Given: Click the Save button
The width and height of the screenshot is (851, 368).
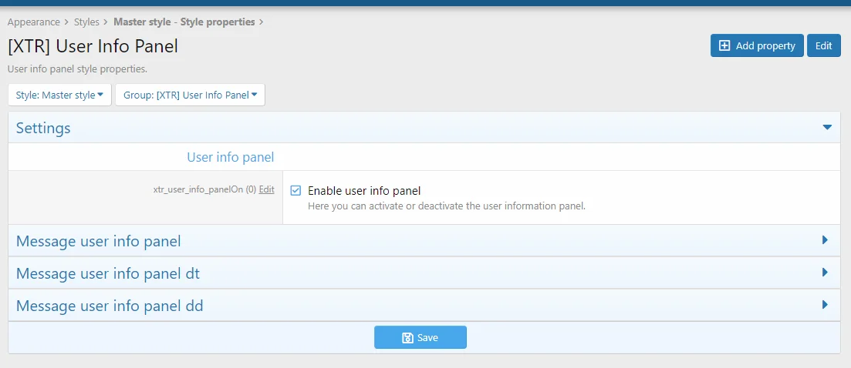Looking at the screenshot, I should [x=420, y=338].
